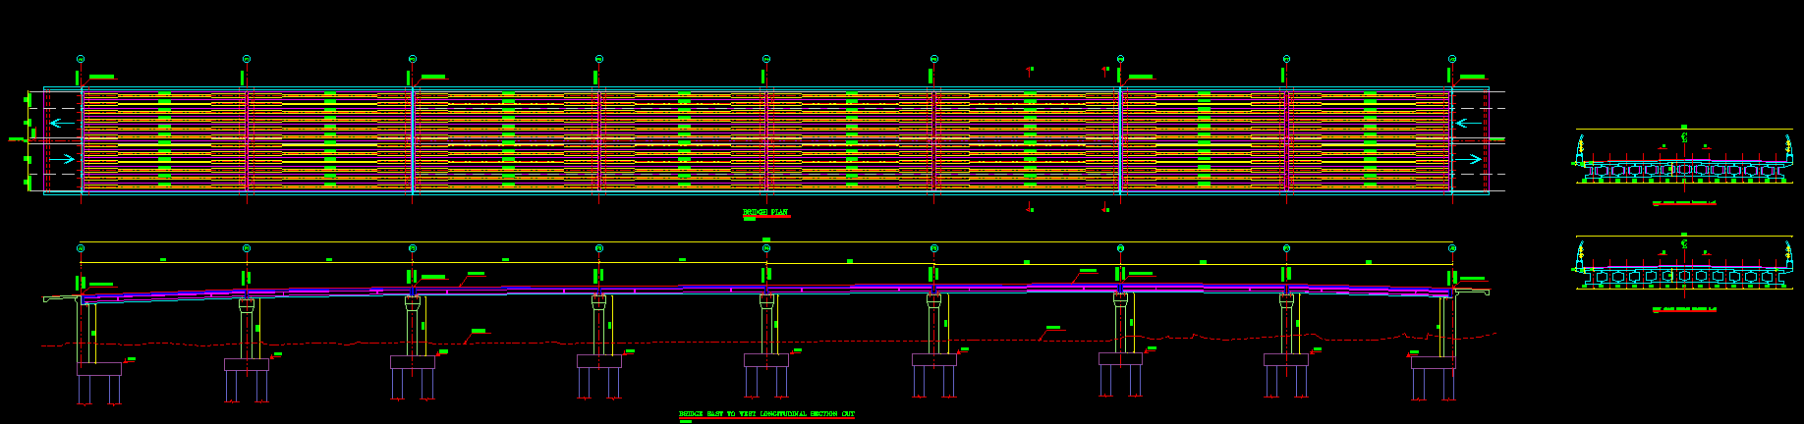Click the title label under the lower cross-section
Image resolution: width=1804 pixels, height=424 pixels.
[x=1684, y=308]
